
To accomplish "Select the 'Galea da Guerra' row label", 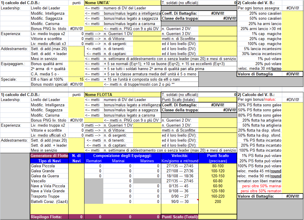I will click(49, 176).
